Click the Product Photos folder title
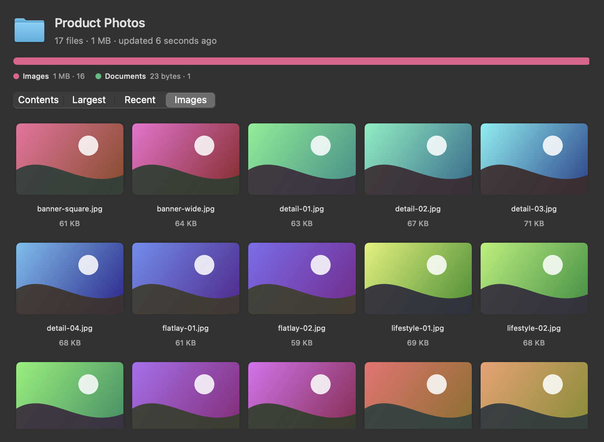 point(100,23)
